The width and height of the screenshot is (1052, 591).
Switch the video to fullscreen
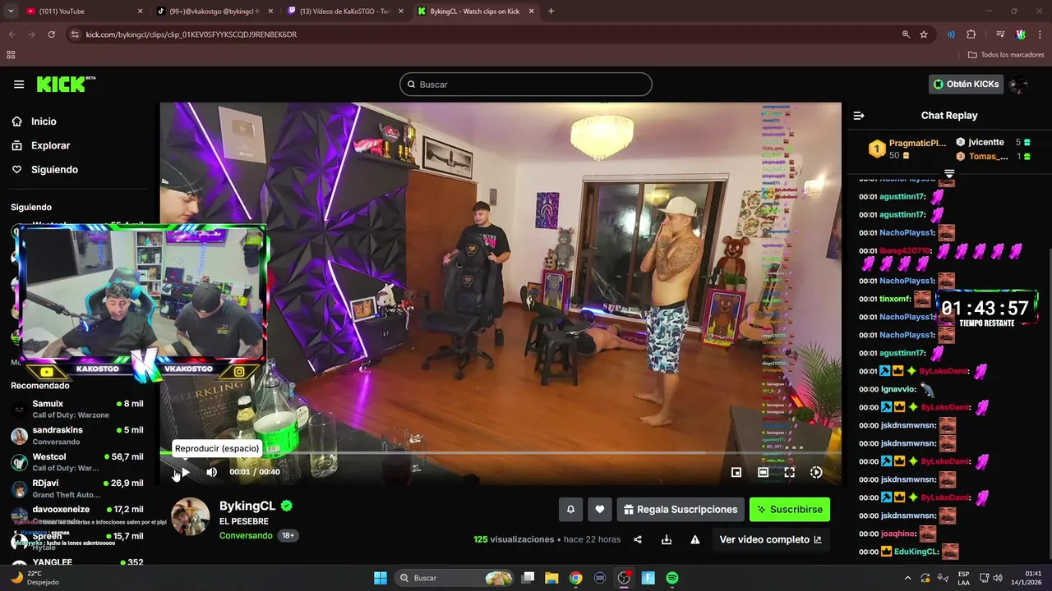tap(789, 472)
